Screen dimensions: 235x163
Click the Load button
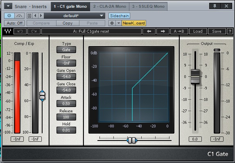click(198, 31)
